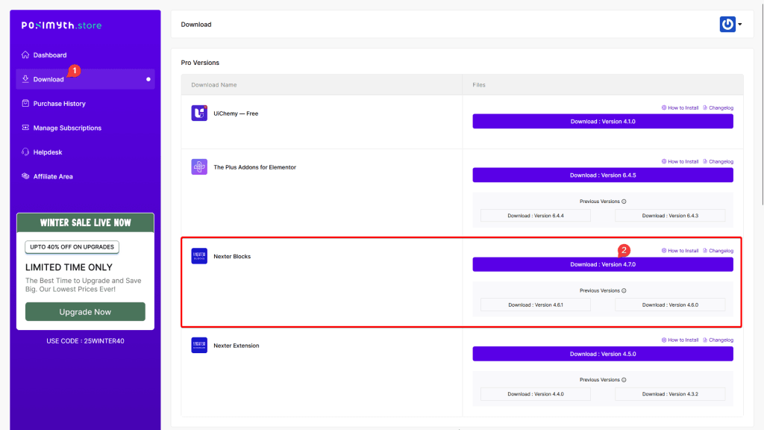This screenshot has height=430, width=764.
Task: Click The Plus Addons product icon
Action: [x=199, y=167]
